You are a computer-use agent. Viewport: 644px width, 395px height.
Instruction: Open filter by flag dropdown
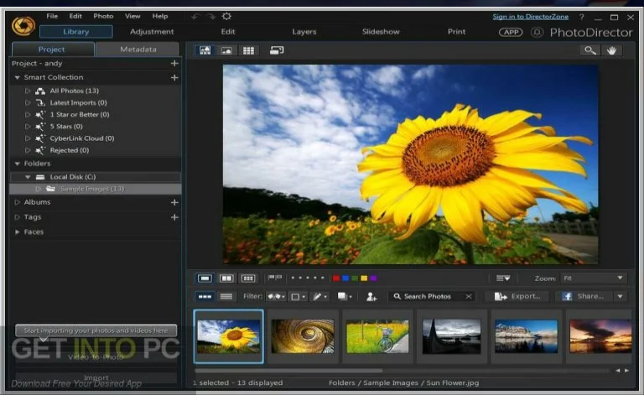(276, 296)
